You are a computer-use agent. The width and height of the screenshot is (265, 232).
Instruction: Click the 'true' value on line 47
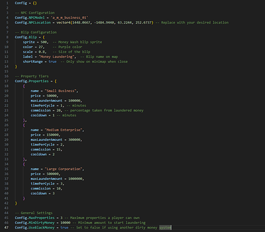(x=64, y=228)
